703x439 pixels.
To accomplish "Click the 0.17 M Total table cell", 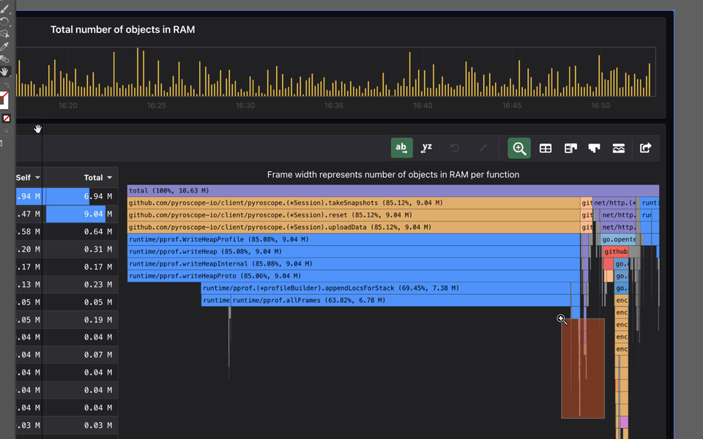I will coord(82,266).
